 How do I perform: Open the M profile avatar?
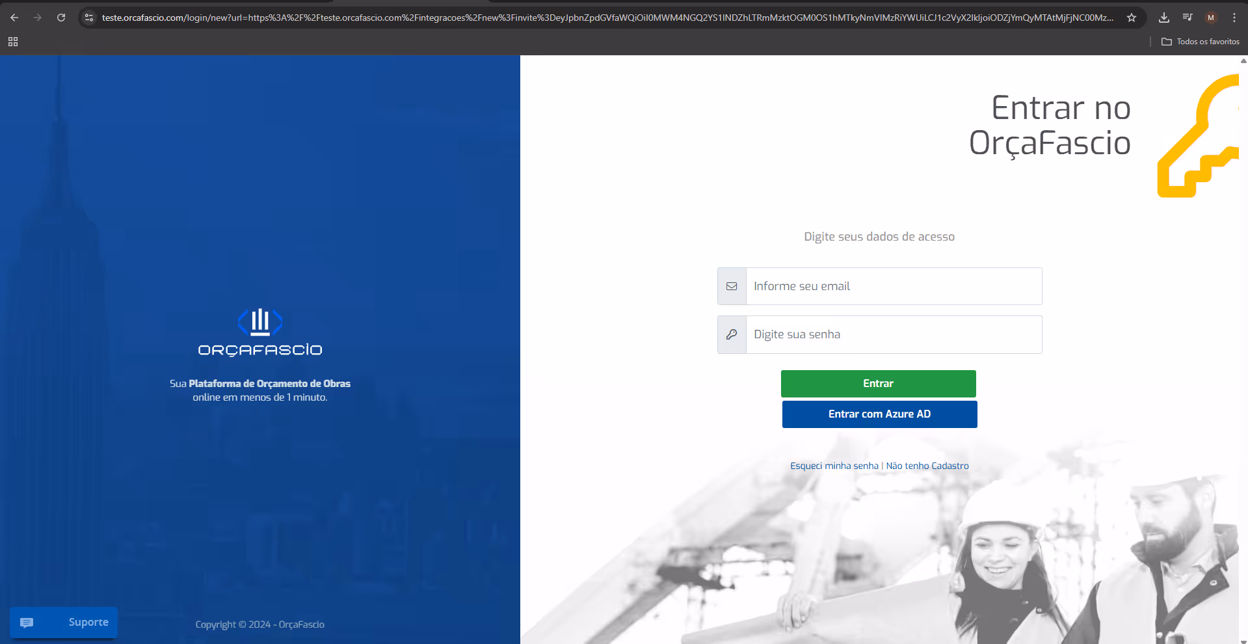pyautogui.click(x=1211, y=18)
